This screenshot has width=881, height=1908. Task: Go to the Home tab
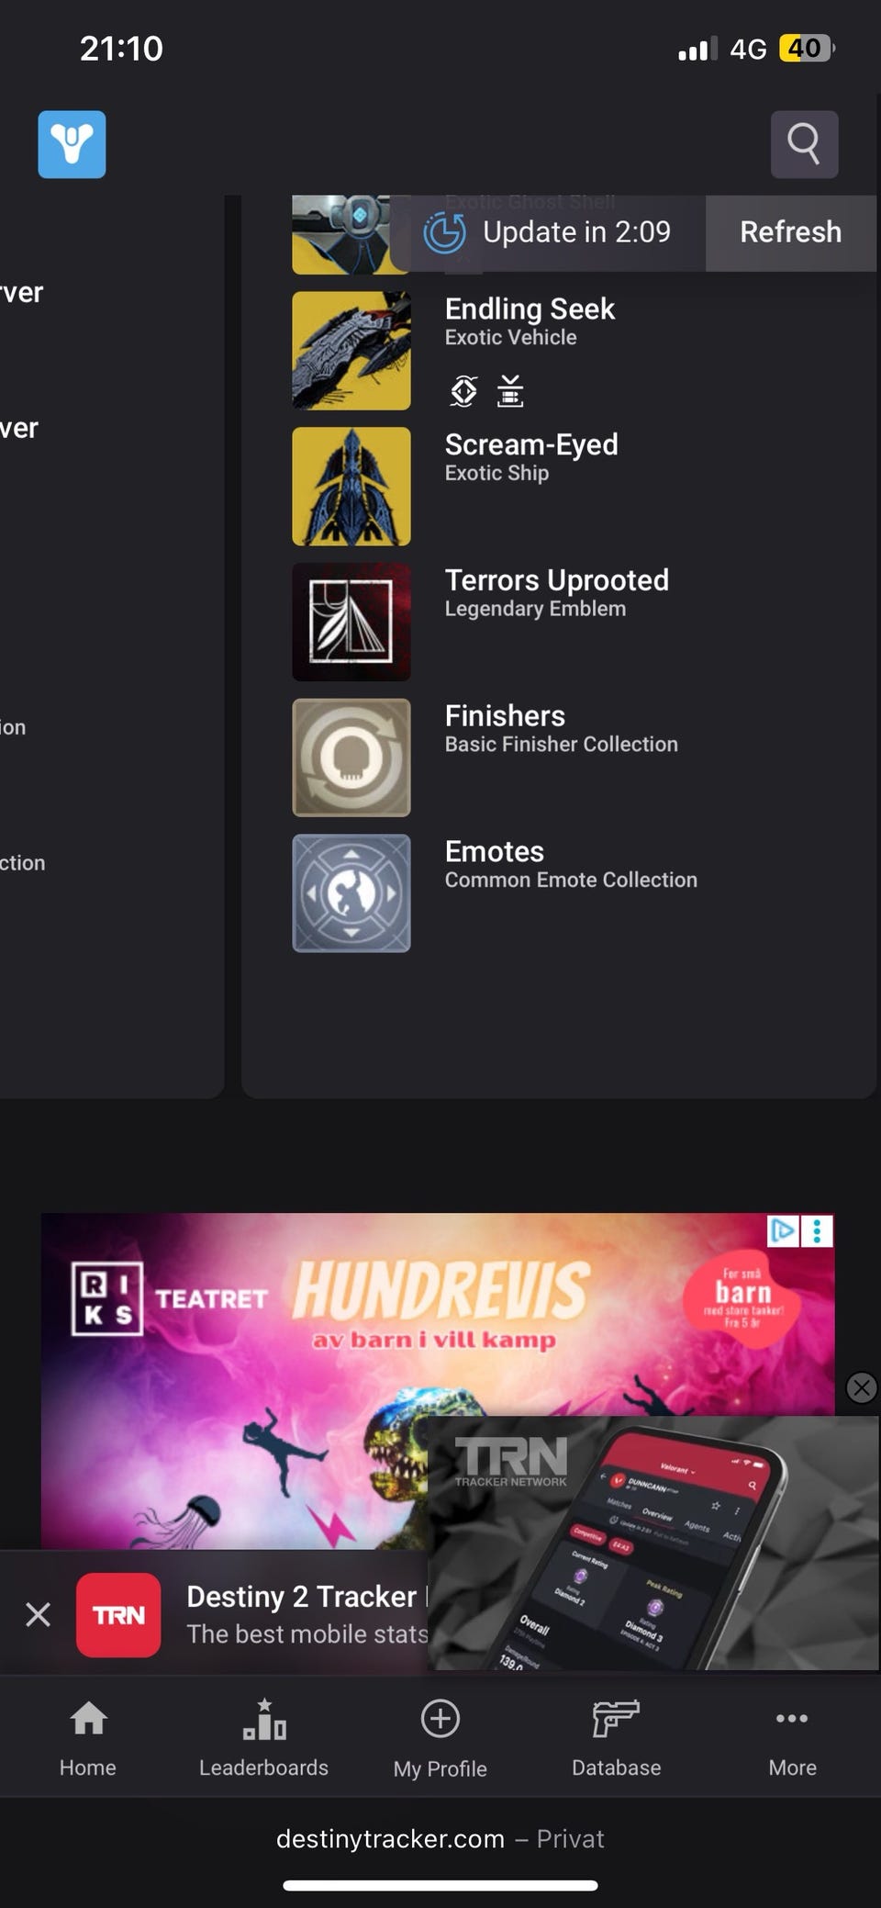(x=88, y=1738)
